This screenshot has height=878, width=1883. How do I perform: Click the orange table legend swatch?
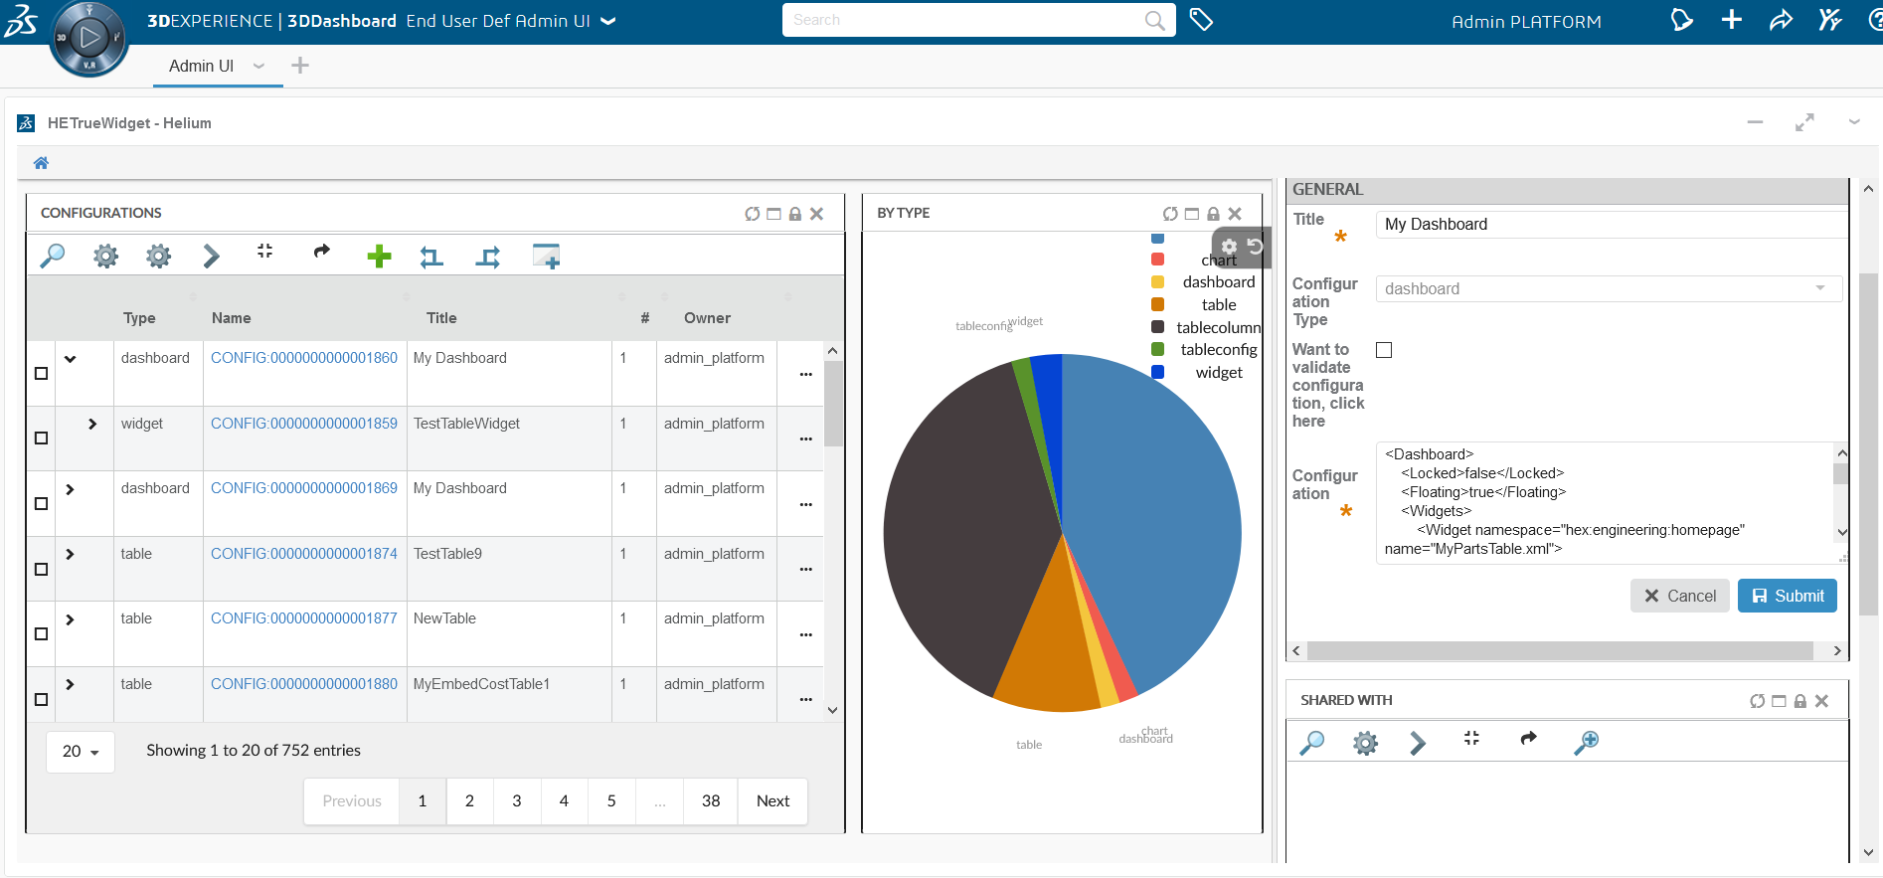[1157, 305]
